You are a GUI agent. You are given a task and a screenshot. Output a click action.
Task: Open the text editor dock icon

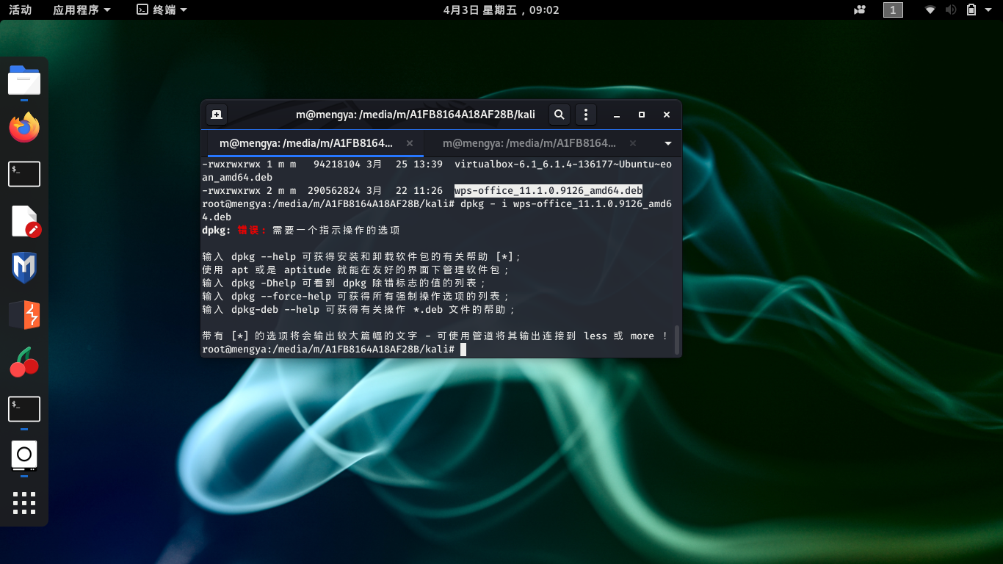click(24, 221)
